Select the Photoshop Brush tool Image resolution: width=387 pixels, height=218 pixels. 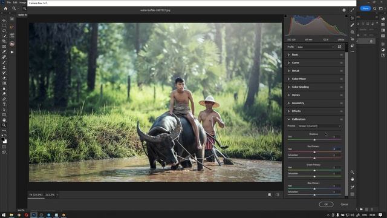[x=4, y=62]
